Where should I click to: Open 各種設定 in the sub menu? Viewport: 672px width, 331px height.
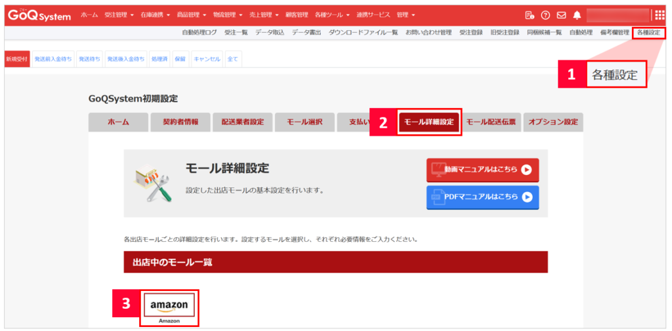(x=648, y=32)
